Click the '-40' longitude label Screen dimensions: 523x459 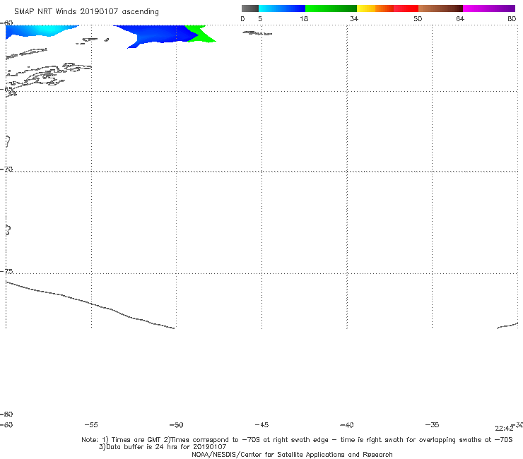(347, 425)
